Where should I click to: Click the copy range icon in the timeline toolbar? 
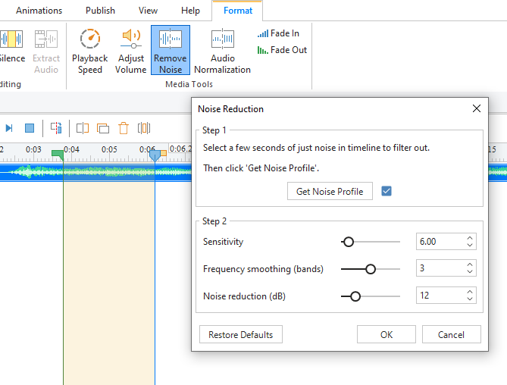(103, 129)
